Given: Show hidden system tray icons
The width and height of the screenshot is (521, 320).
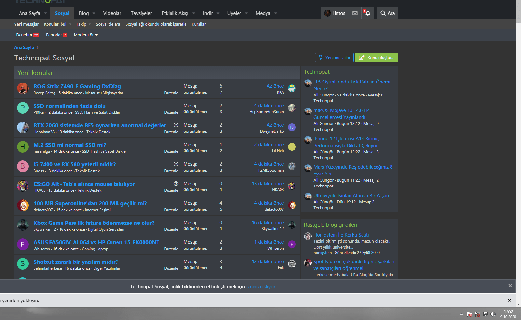Looking at the screenshot, I should pyautogui.click(x=461, y=314).
